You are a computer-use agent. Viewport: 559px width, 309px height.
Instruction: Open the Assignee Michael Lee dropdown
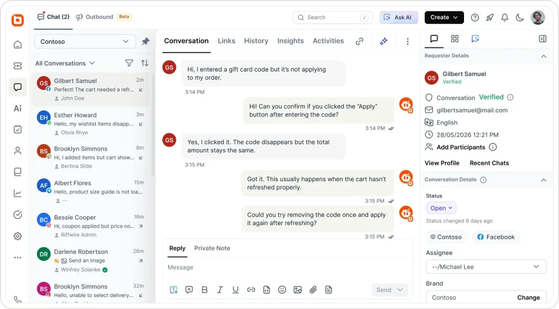coord(486,267)
